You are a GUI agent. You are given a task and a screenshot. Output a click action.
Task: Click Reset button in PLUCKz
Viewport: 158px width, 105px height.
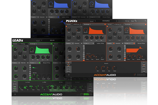coord(92,22)
